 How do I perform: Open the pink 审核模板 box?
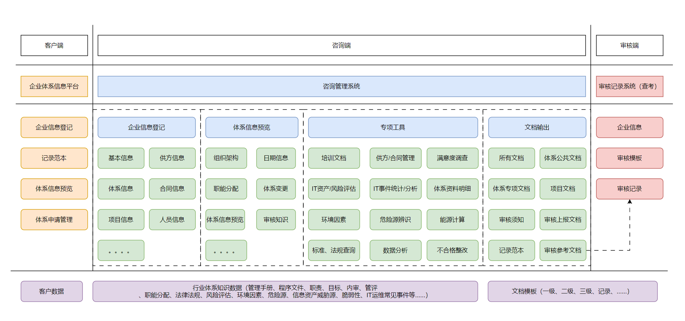(x=629, y=158)
